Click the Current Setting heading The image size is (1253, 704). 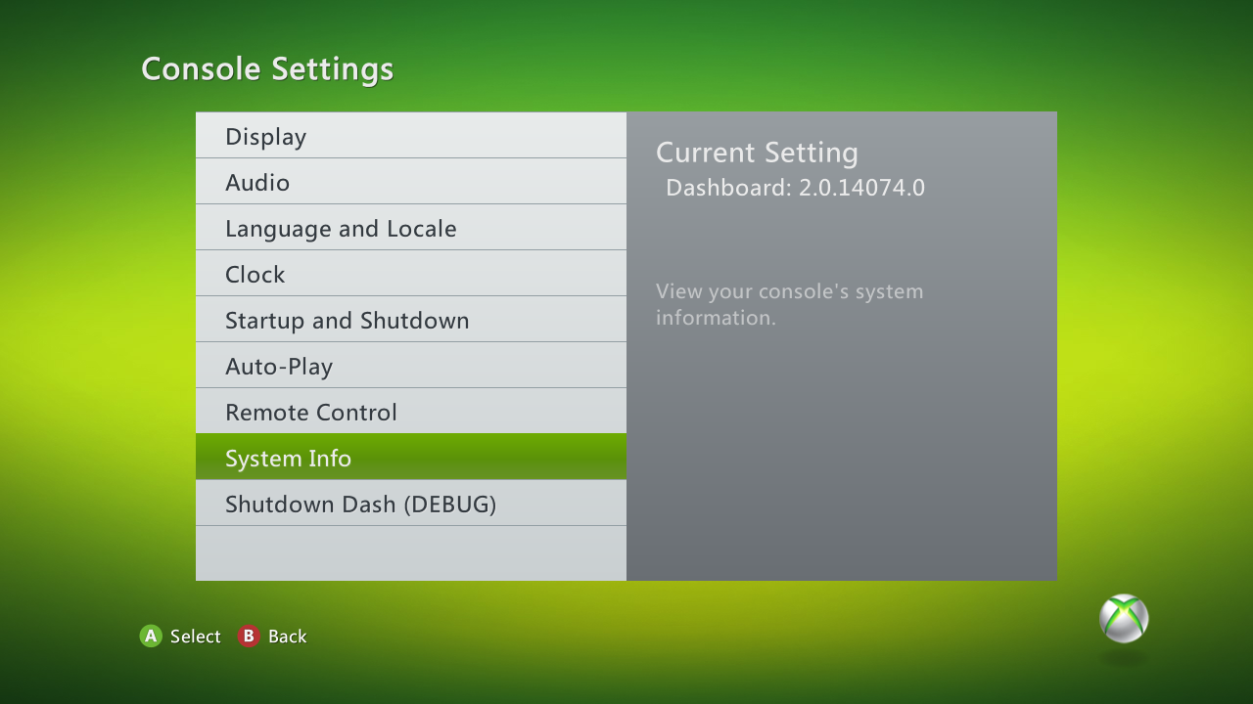tap(757, 153)
